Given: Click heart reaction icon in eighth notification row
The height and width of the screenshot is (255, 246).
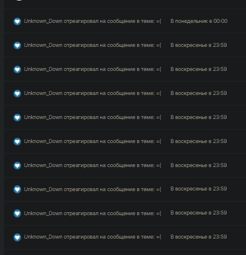Looking at the screenshot, I should coord(17,189).
